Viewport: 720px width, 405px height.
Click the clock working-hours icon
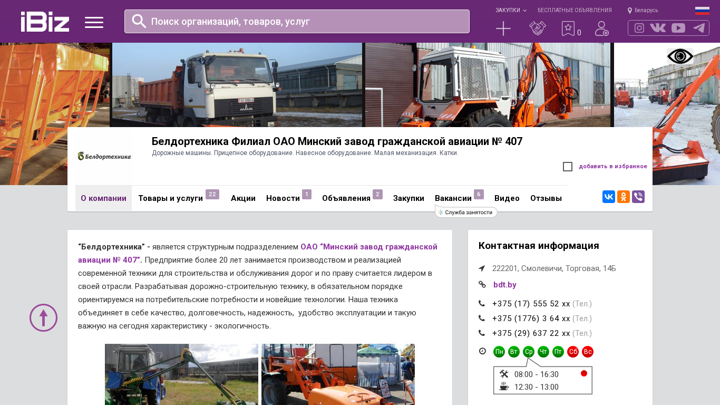click(x=482, y=351)
